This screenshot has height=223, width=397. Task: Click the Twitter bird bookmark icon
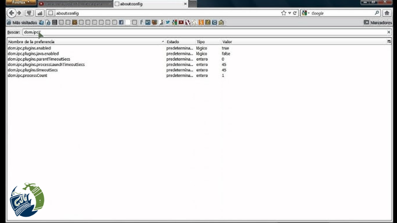[x=168, y=22]
